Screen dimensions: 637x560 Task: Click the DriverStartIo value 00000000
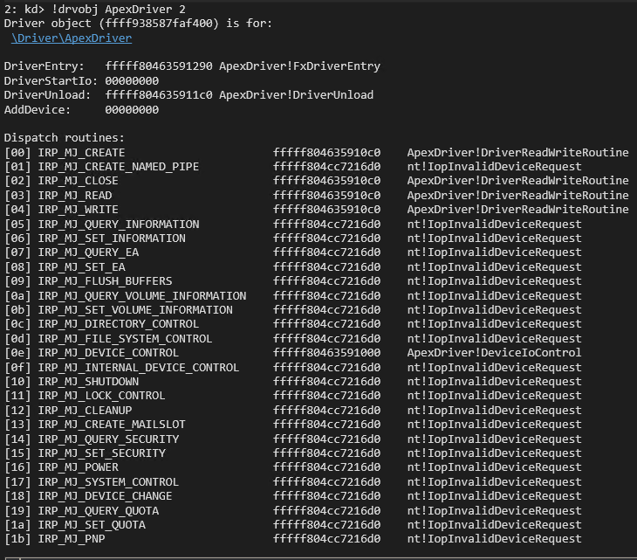132,81
